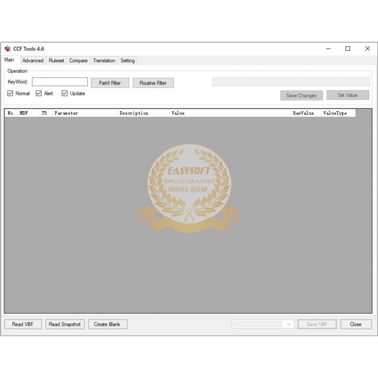This screenshot has width=378, height=378.
Task: Maximize the CCF Tools window
Action: [348, 49]
